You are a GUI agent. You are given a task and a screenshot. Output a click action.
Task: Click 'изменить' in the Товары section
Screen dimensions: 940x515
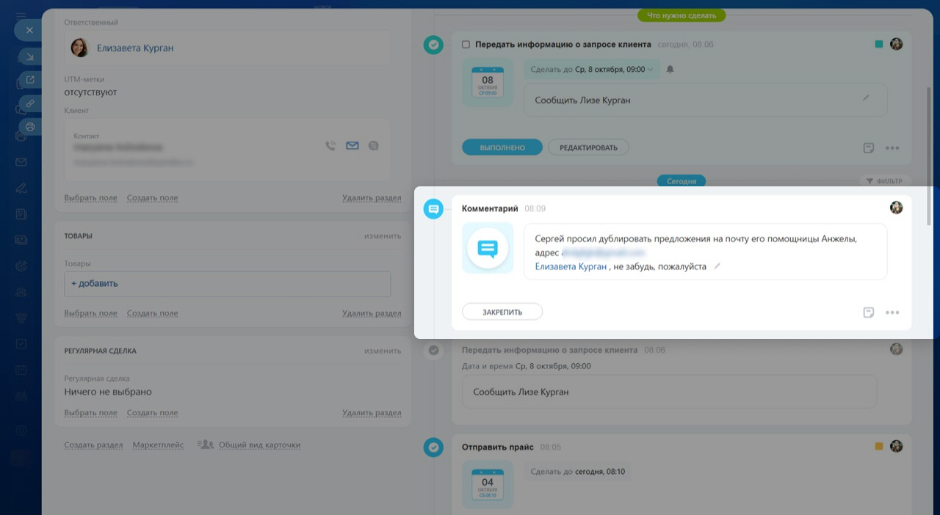[383, 236]
